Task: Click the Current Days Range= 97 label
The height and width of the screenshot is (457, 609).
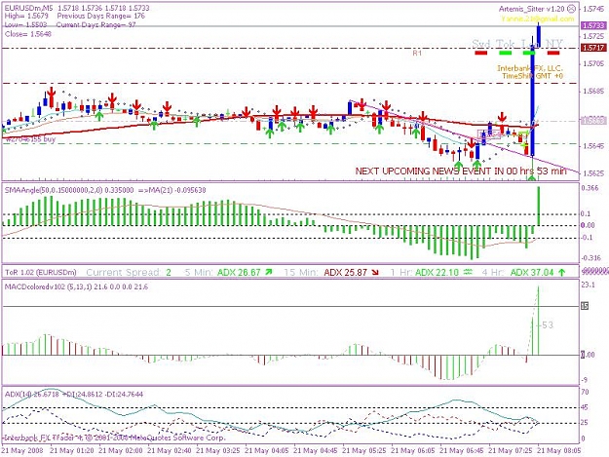Action: click(x=95, y=25)
